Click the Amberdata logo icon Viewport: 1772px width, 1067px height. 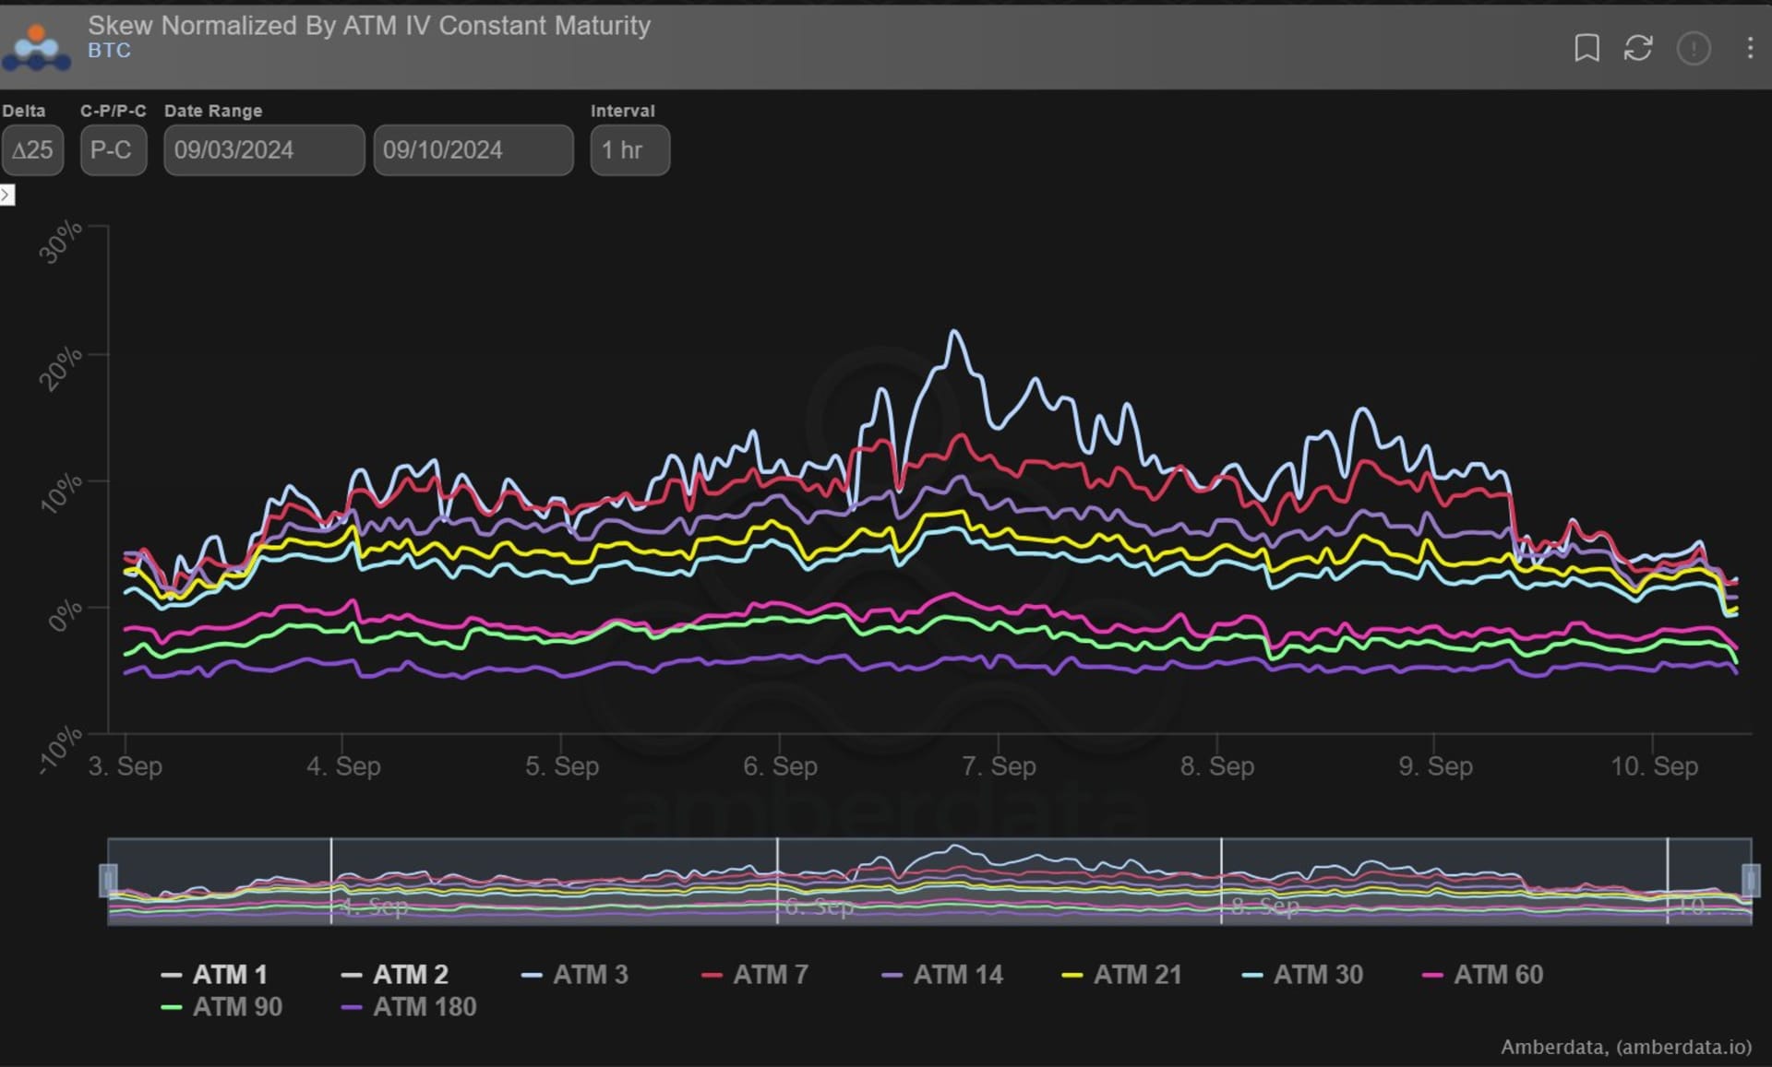pos(36,48)
